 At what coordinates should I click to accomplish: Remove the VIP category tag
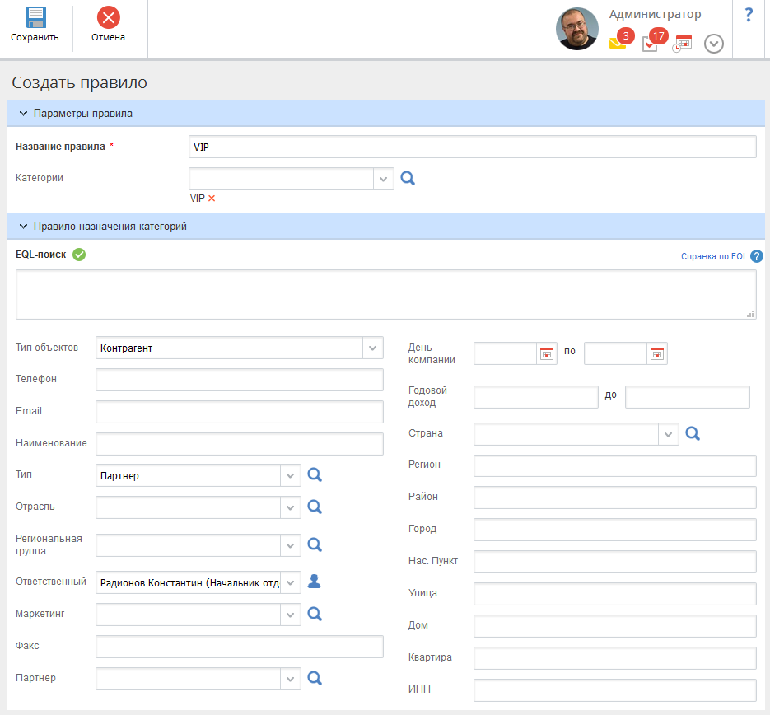point(212,199)
